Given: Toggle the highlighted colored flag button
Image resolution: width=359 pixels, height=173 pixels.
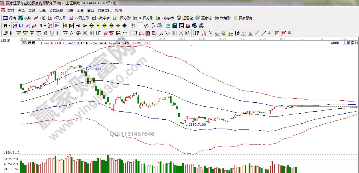Looking at the screenshot, I should (x=57, y=26).
